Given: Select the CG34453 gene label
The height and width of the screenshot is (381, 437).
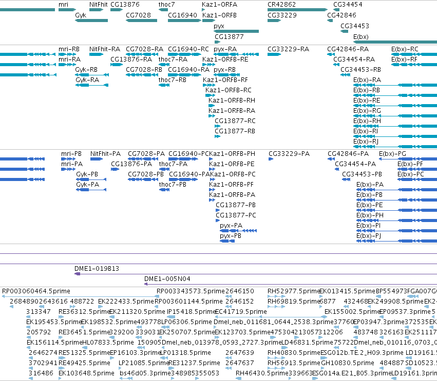Looking at the screenshot, I should tap(355, 26).
